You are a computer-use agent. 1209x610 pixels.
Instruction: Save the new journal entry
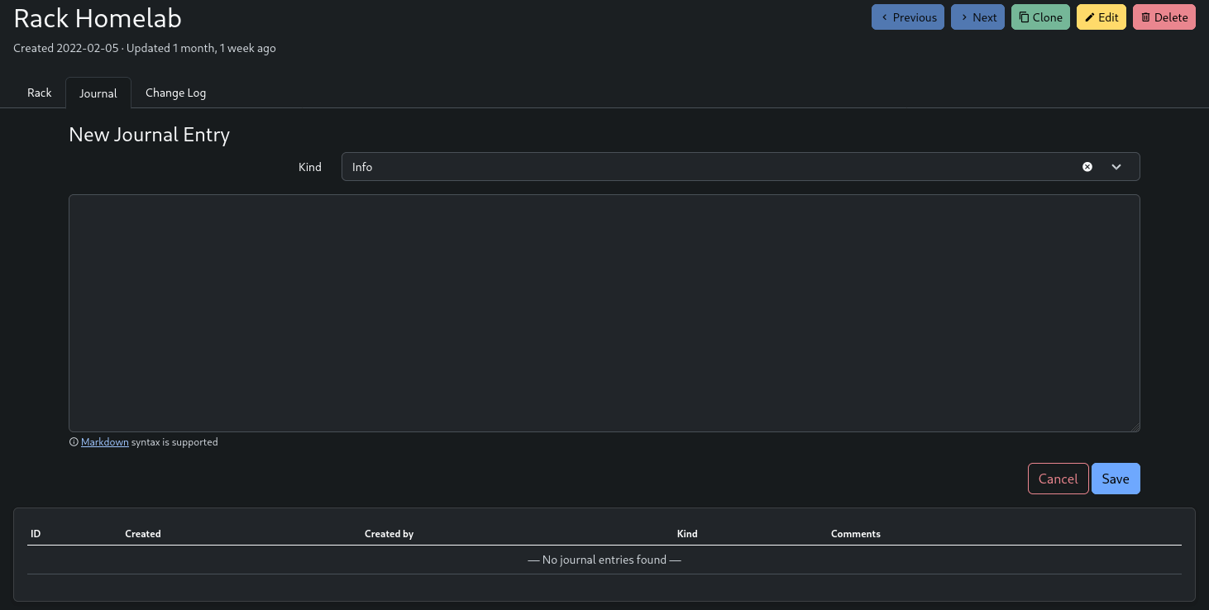1115,479
